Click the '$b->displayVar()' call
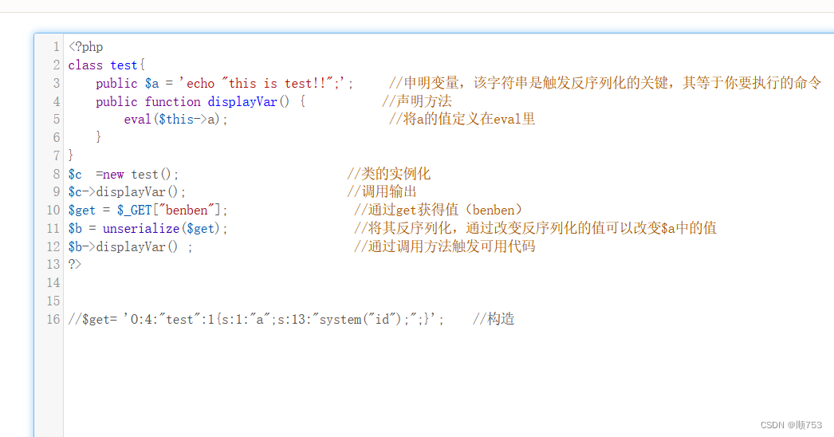Screen dimensions: 834x437 point(124,246)
